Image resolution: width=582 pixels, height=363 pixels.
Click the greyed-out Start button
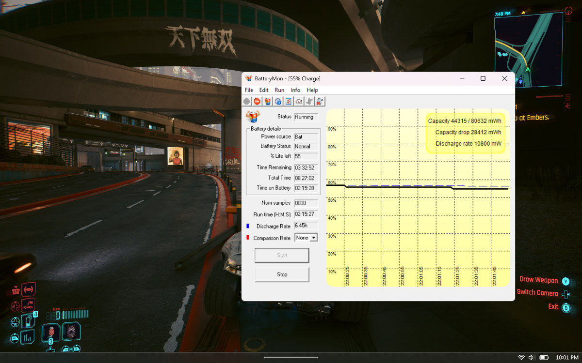pos(282,255)
